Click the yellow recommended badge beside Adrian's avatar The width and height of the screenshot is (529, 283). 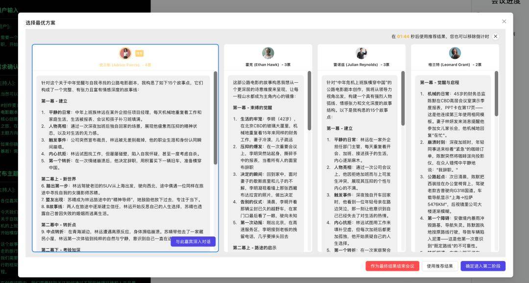tap(140, 53)
